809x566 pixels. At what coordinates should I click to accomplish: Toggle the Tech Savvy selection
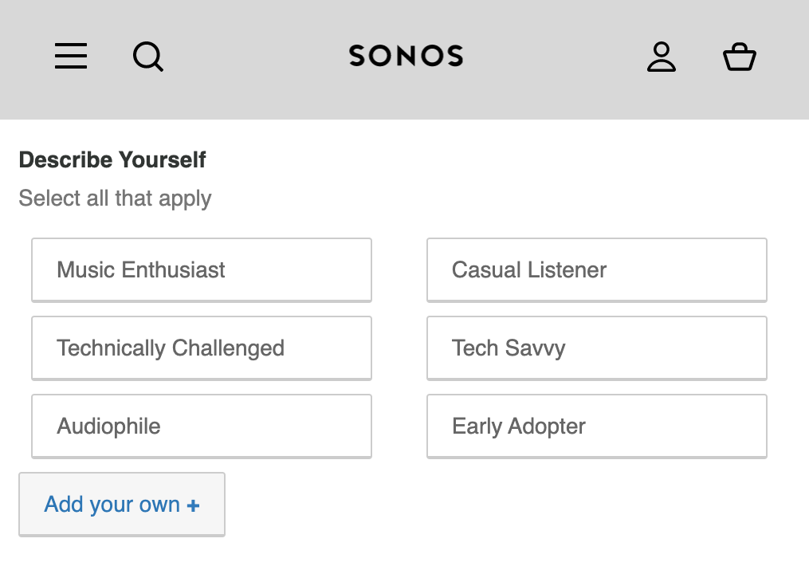[x=596, y=348]
